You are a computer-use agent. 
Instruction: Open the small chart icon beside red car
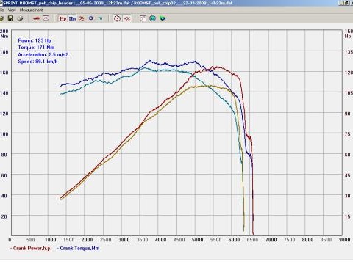point(46,18)
